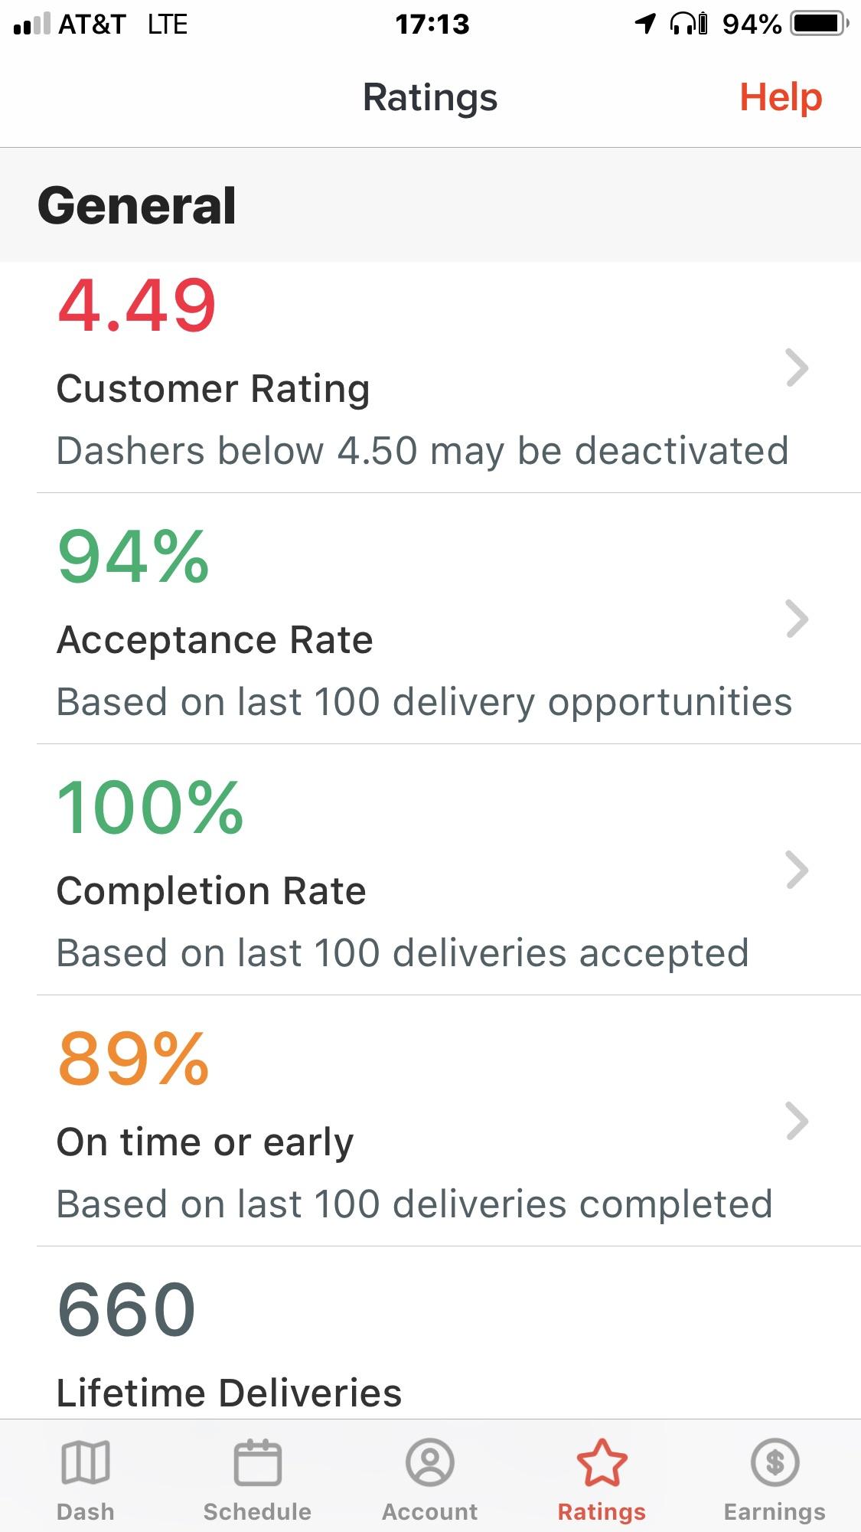Expand Customer Rating details chevron
Screen dimensions: 861x1532
click(797, 368)
